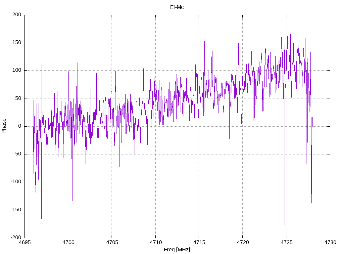Click y-axis tick label 50
This screenshot has width=339, height=254.
pos(19,98)
